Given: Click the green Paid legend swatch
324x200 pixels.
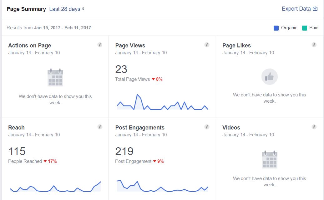Looking at the screenshot, I should (304, 28).
